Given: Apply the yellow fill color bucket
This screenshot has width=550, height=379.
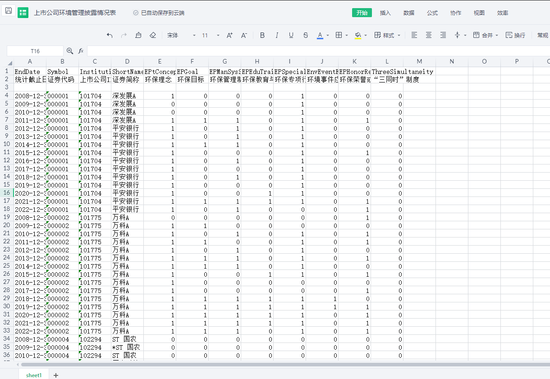Looking at the screenshot, I should point(358,35).
